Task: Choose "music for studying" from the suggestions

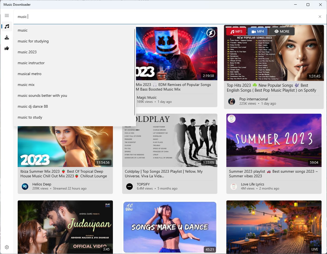Action: click(x=33, y=41)
